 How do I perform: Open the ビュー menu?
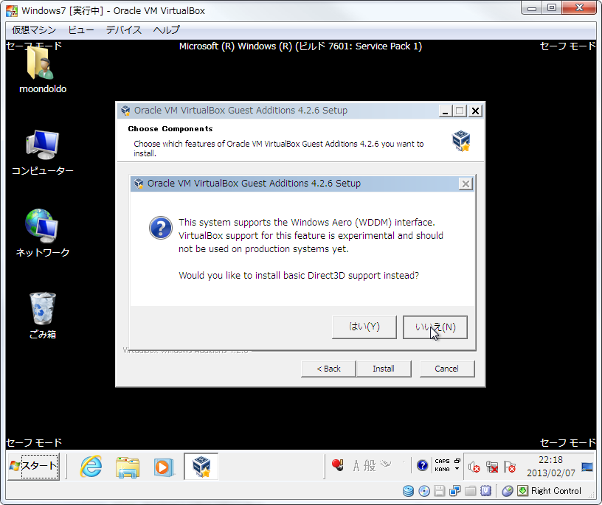[x=81, y=30]
